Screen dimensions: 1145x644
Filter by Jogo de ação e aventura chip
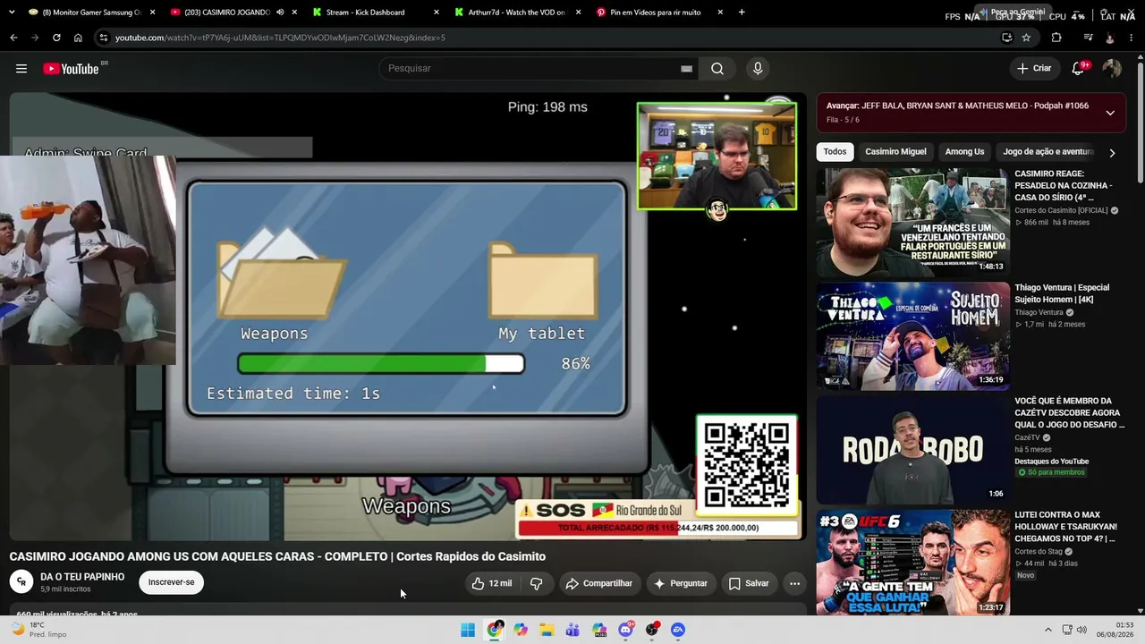coord(1049,152)
